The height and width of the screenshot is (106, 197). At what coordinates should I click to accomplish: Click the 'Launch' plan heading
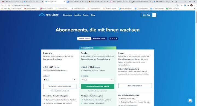48,53
